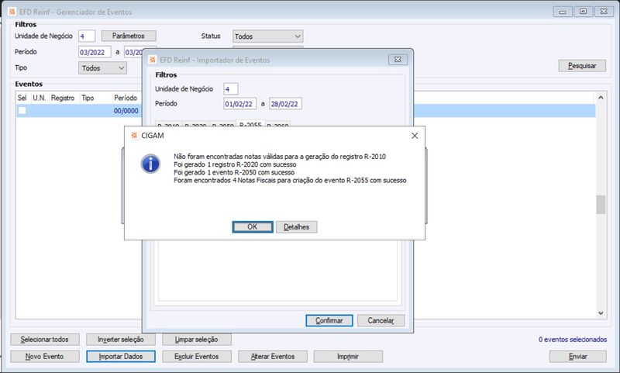
Task: Close the Importador de Eventos window
Action: tap(398, 60)
